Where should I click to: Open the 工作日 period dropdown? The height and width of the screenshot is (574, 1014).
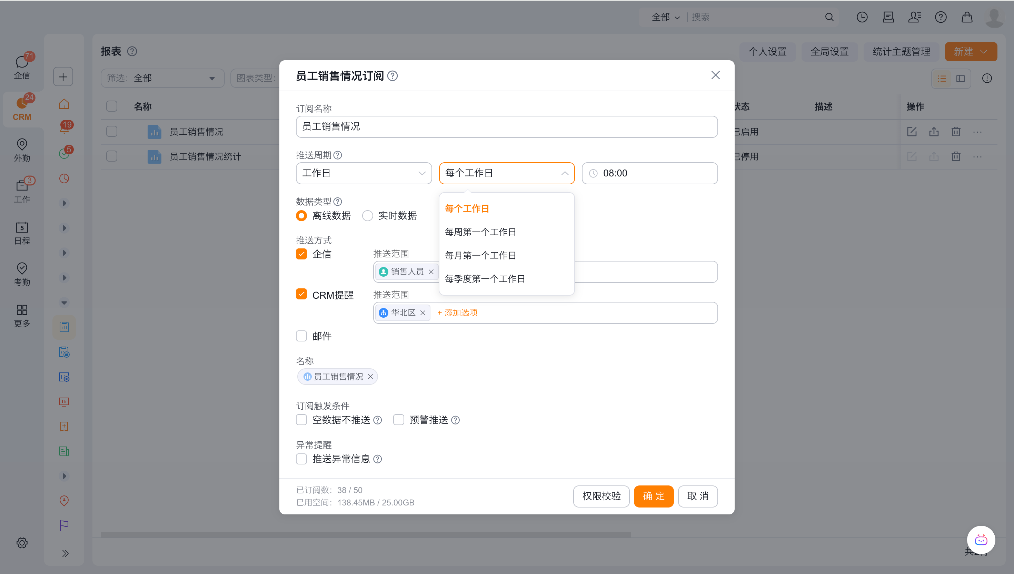pyautogui.click(x=364, y=173)
